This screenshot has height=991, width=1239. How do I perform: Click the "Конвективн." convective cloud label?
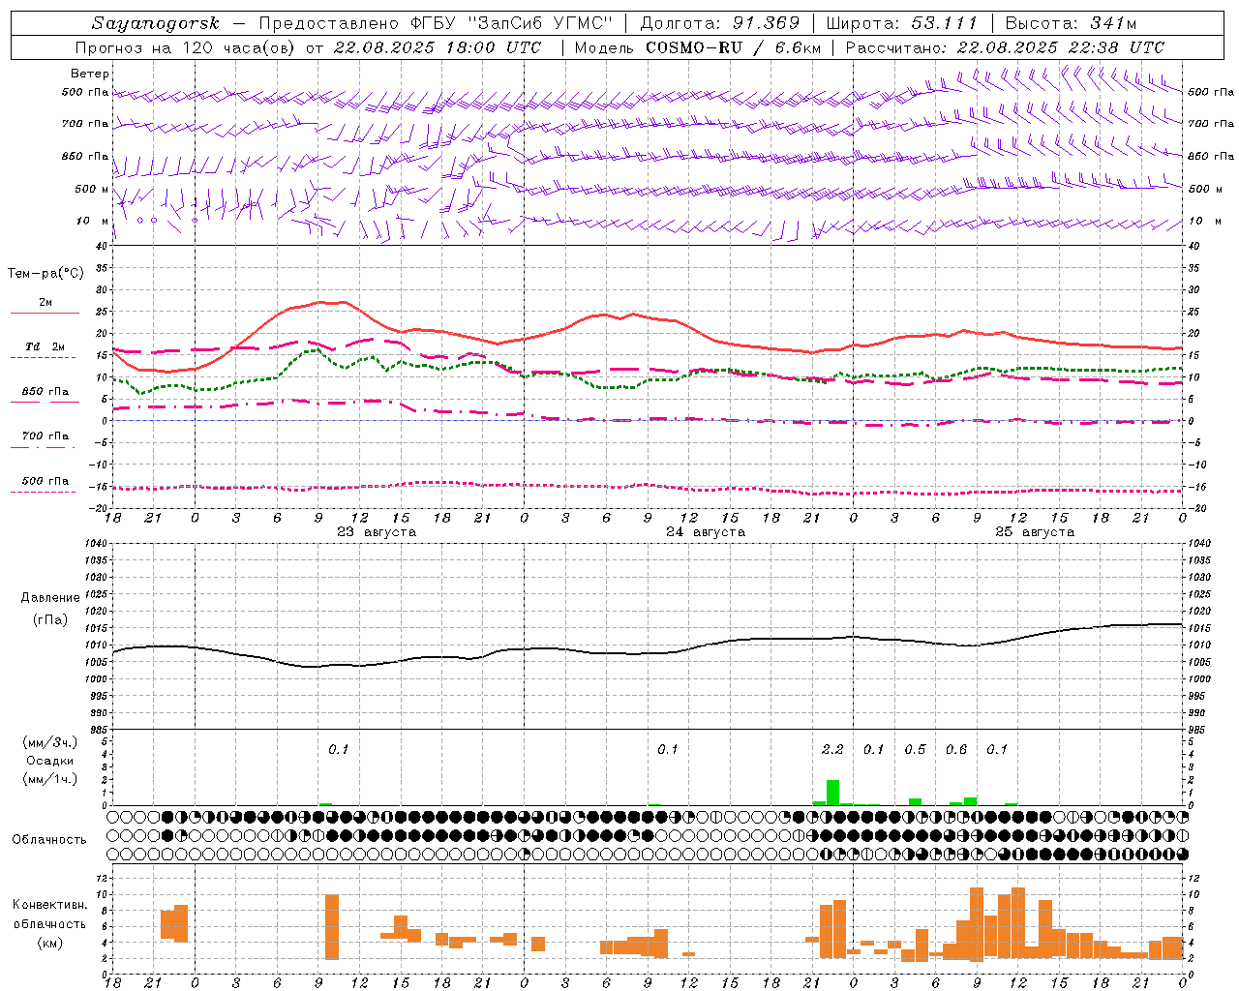coord(49,905)
